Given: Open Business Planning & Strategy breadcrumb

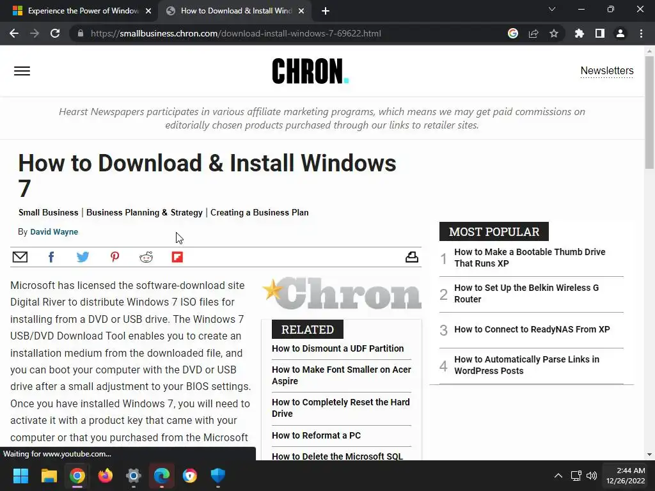Looking at the screenshot, I should [x=145, y=212].
